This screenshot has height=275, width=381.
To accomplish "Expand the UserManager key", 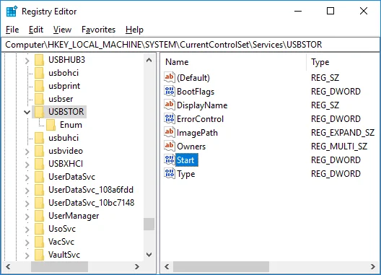I will (27, 217).
